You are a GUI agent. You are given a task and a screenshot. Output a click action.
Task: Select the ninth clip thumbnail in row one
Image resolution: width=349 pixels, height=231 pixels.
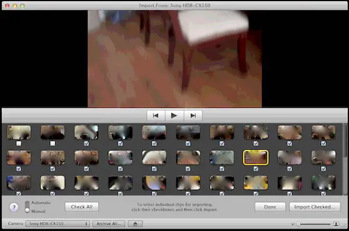click(x=290, y=132)
